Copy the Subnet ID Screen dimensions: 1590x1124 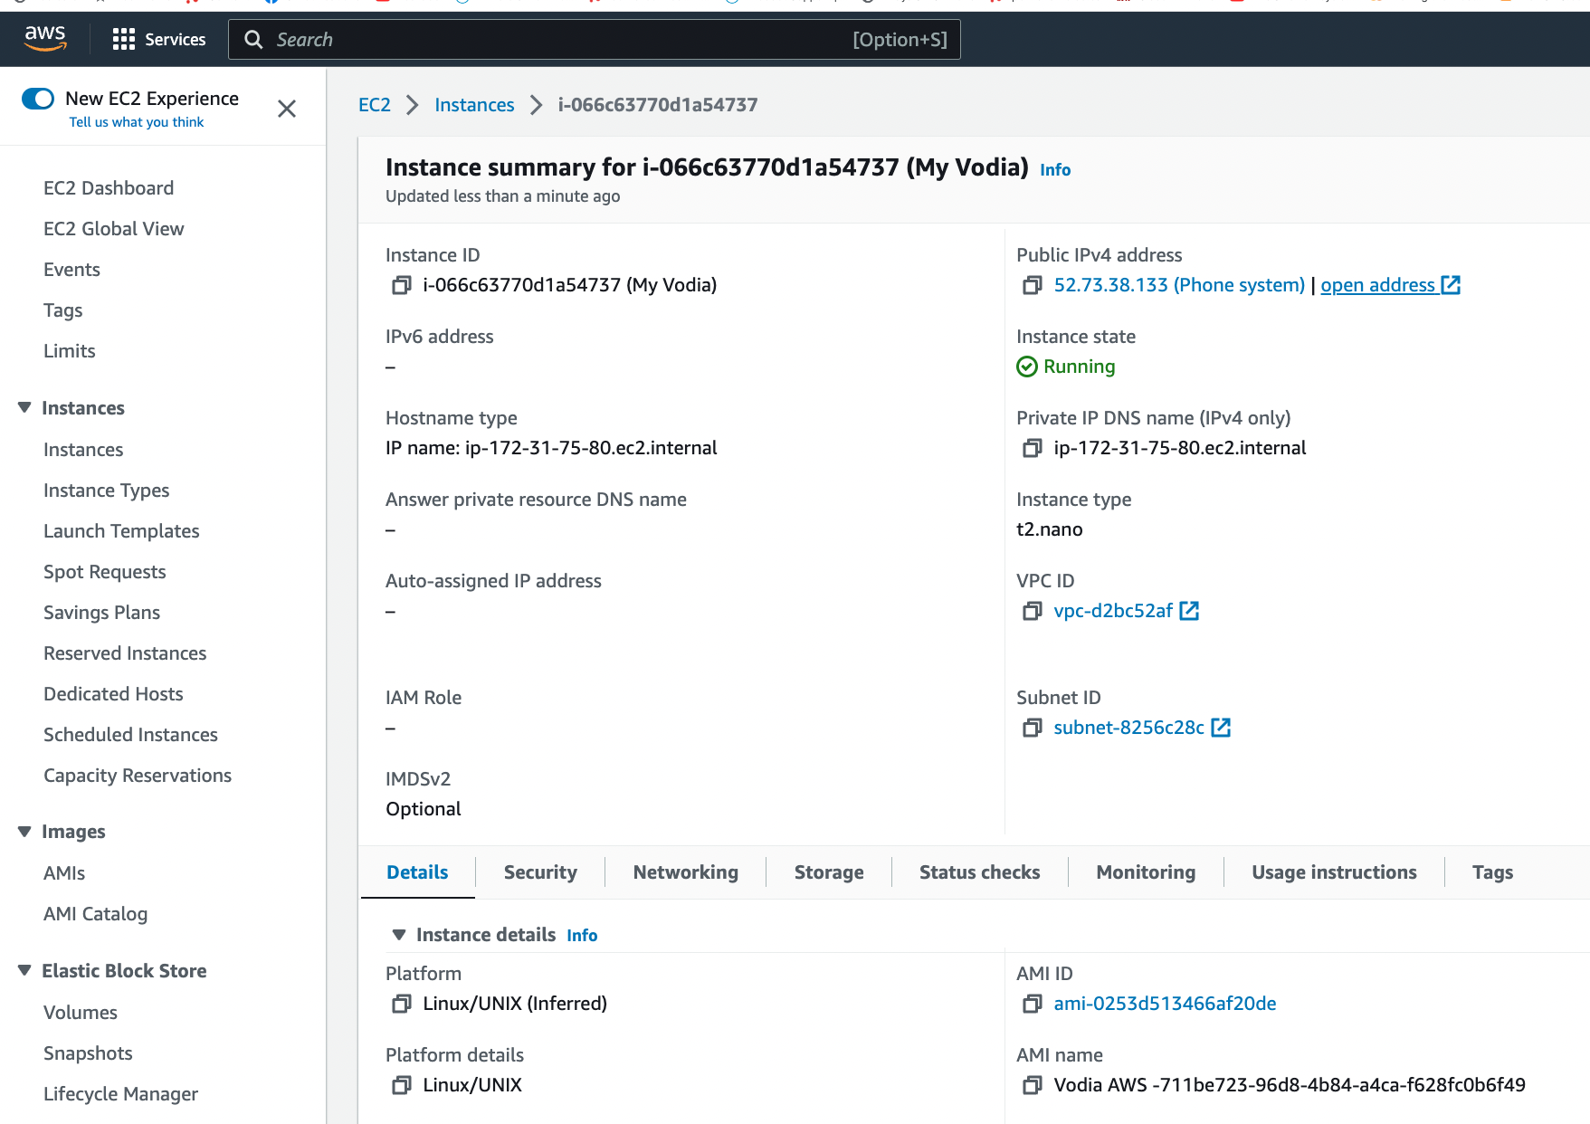pyautogui.click(x=1032, y=728)
